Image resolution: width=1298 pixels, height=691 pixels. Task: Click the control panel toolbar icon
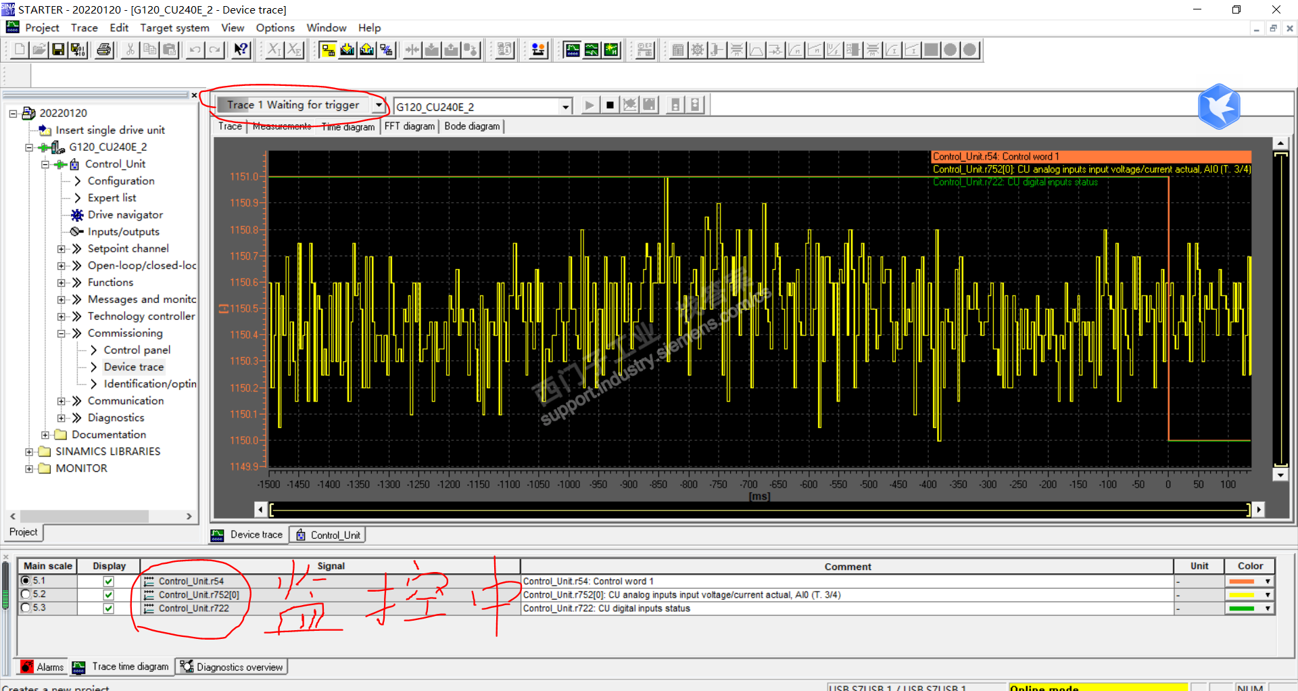(539, 49)
